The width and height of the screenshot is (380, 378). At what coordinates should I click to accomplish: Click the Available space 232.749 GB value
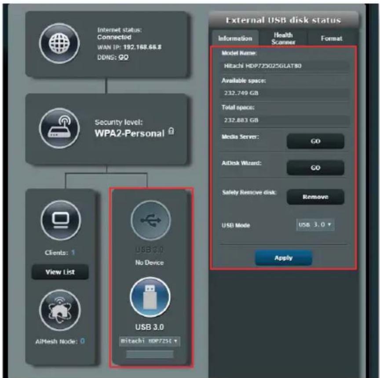pos(241,93)
